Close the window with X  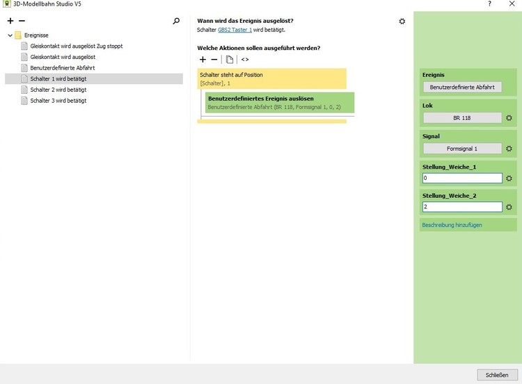click(x=512, y=3)
